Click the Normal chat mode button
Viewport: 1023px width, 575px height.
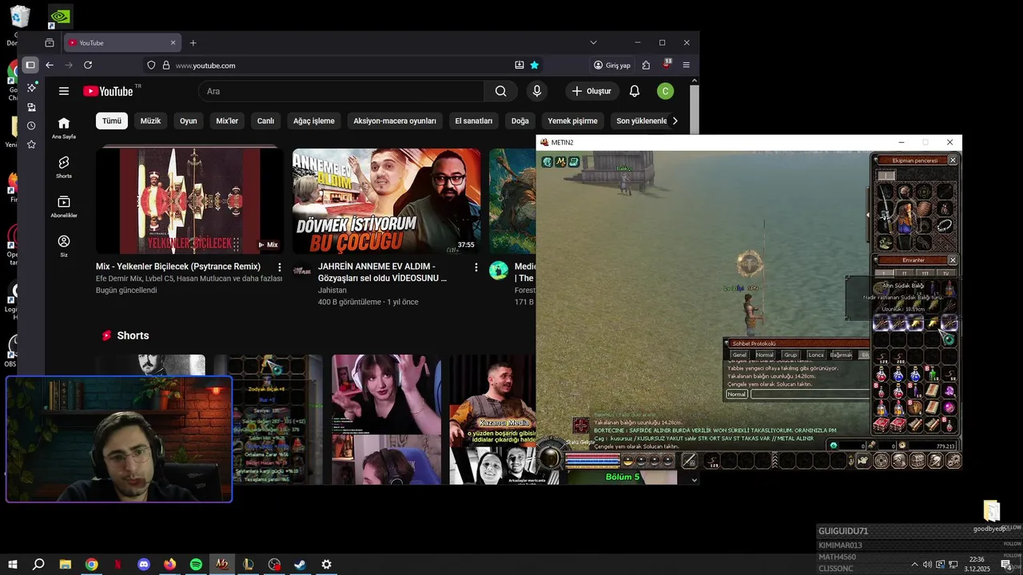[736, 395]
